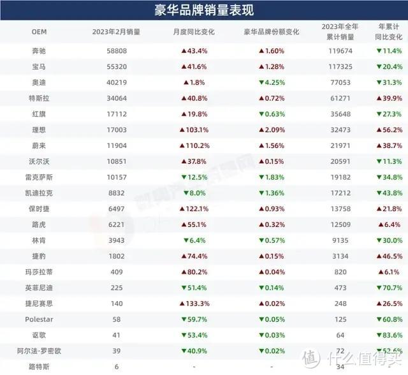Click the cumulative sales 77053
Screen dimensions: 408x375
click(340, 82)
